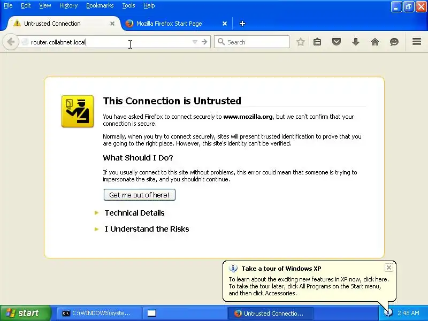Click the search magnifier icon
Screen dimensions: 428x321
point(221,42)
